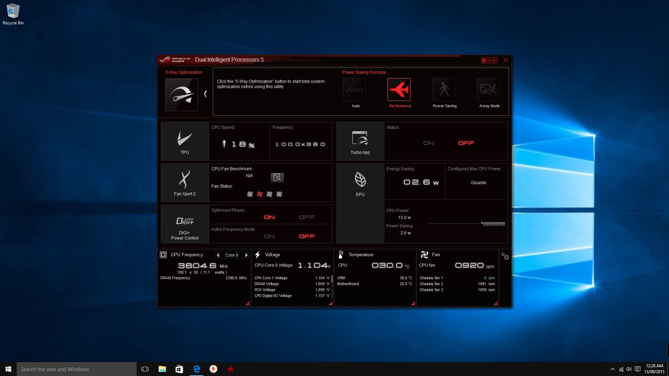This screenshot has height=376, width=669.
Task: Click the DRAM Voltage 1.659 V row
Action: (x=292, y=284)
